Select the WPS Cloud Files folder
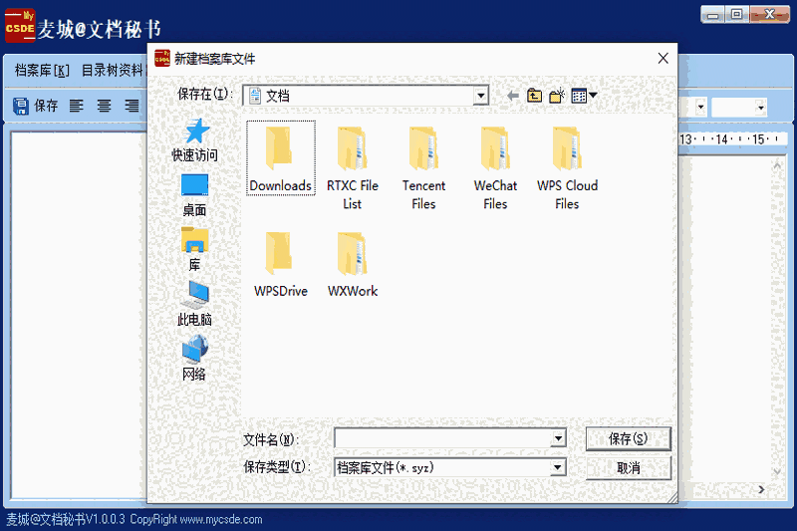797x531 pixels. [x=567, y=167]
